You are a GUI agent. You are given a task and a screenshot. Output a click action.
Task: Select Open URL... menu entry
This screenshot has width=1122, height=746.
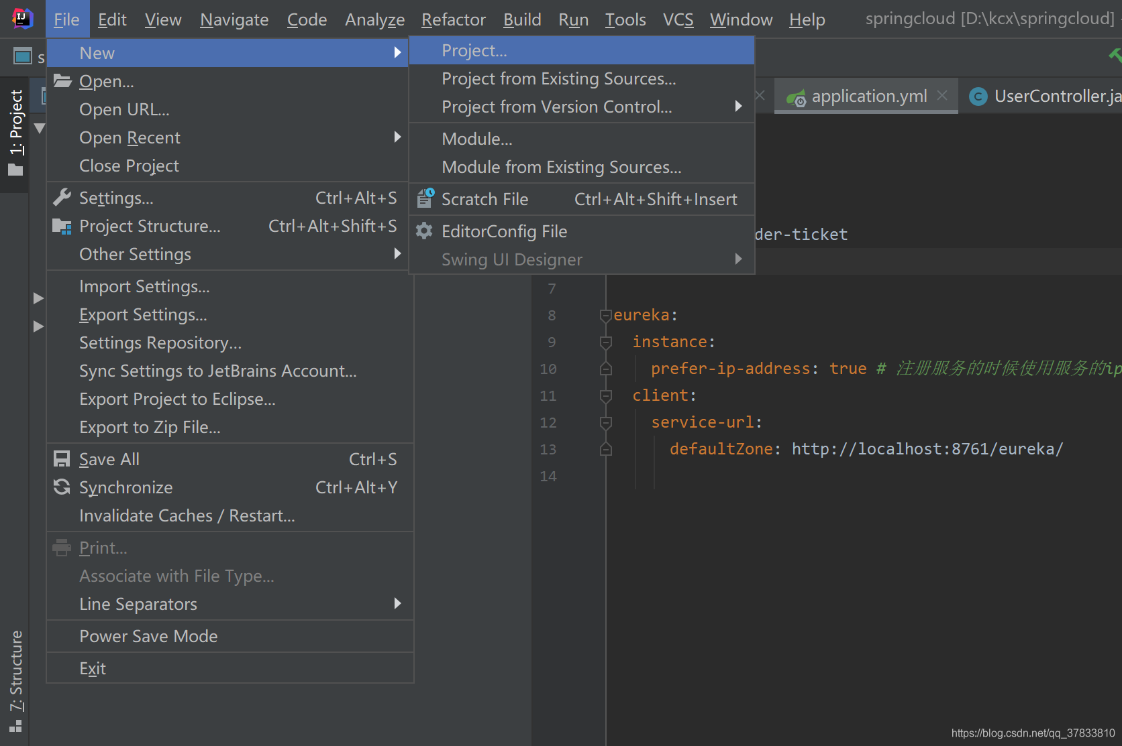pos(227,110)
